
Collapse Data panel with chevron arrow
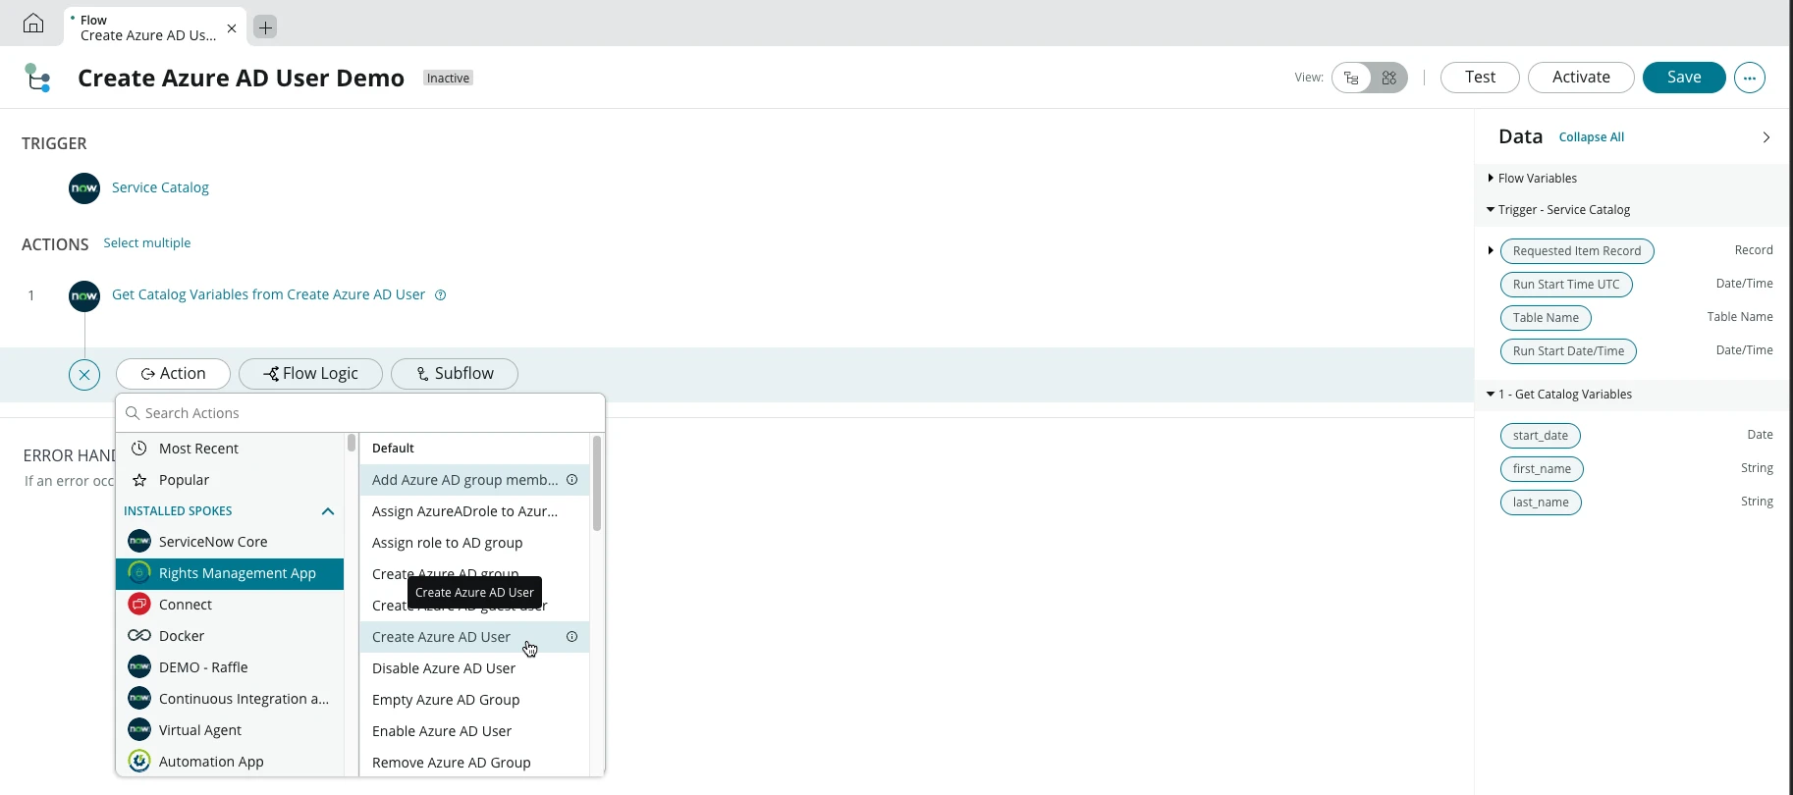pyautogui.click(x=1766, y=137)
